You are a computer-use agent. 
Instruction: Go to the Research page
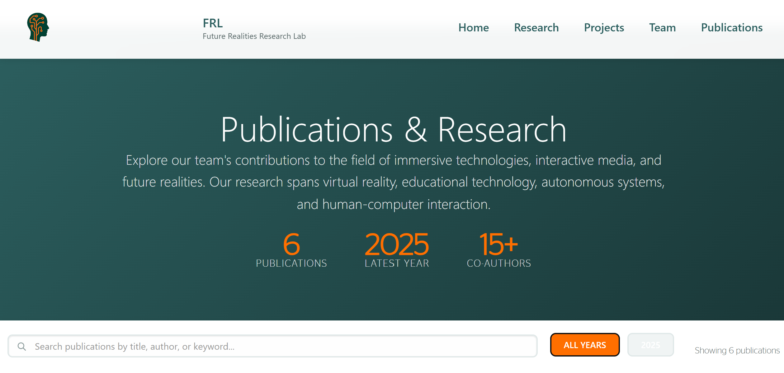click(536, 28)
